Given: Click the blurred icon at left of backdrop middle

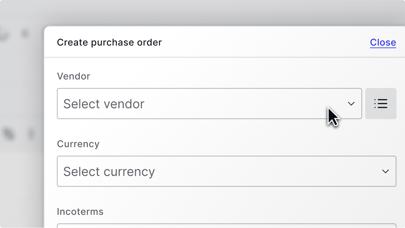Looking at the screenshot, I should pos(9,134).
